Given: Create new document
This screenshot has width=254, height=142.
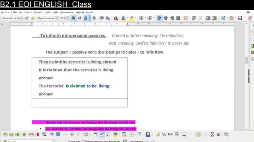Looking at the screenshot, I should click(x=223, y=18).
